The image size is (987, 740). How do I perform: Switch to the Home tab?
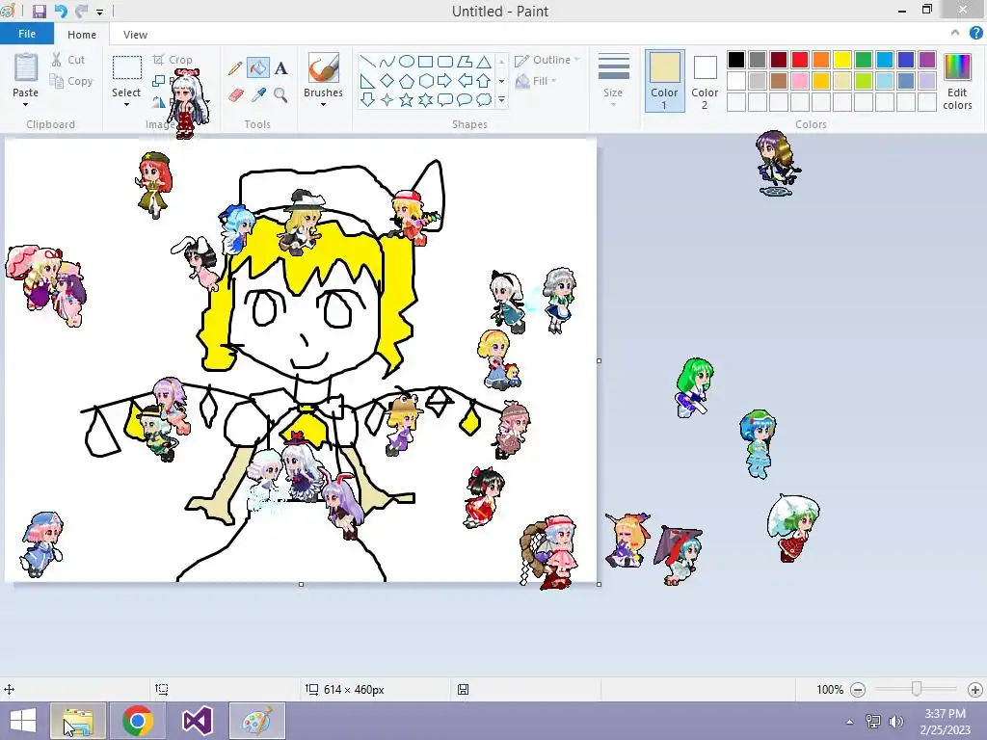82,35
